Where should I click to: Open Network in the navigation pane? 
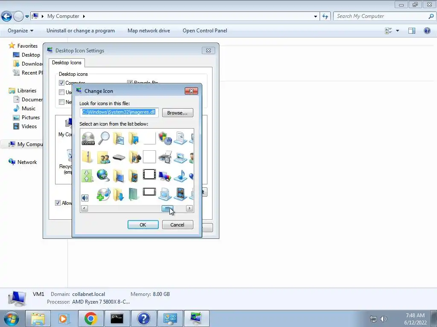pyautogui.click(x=23, y=162)
